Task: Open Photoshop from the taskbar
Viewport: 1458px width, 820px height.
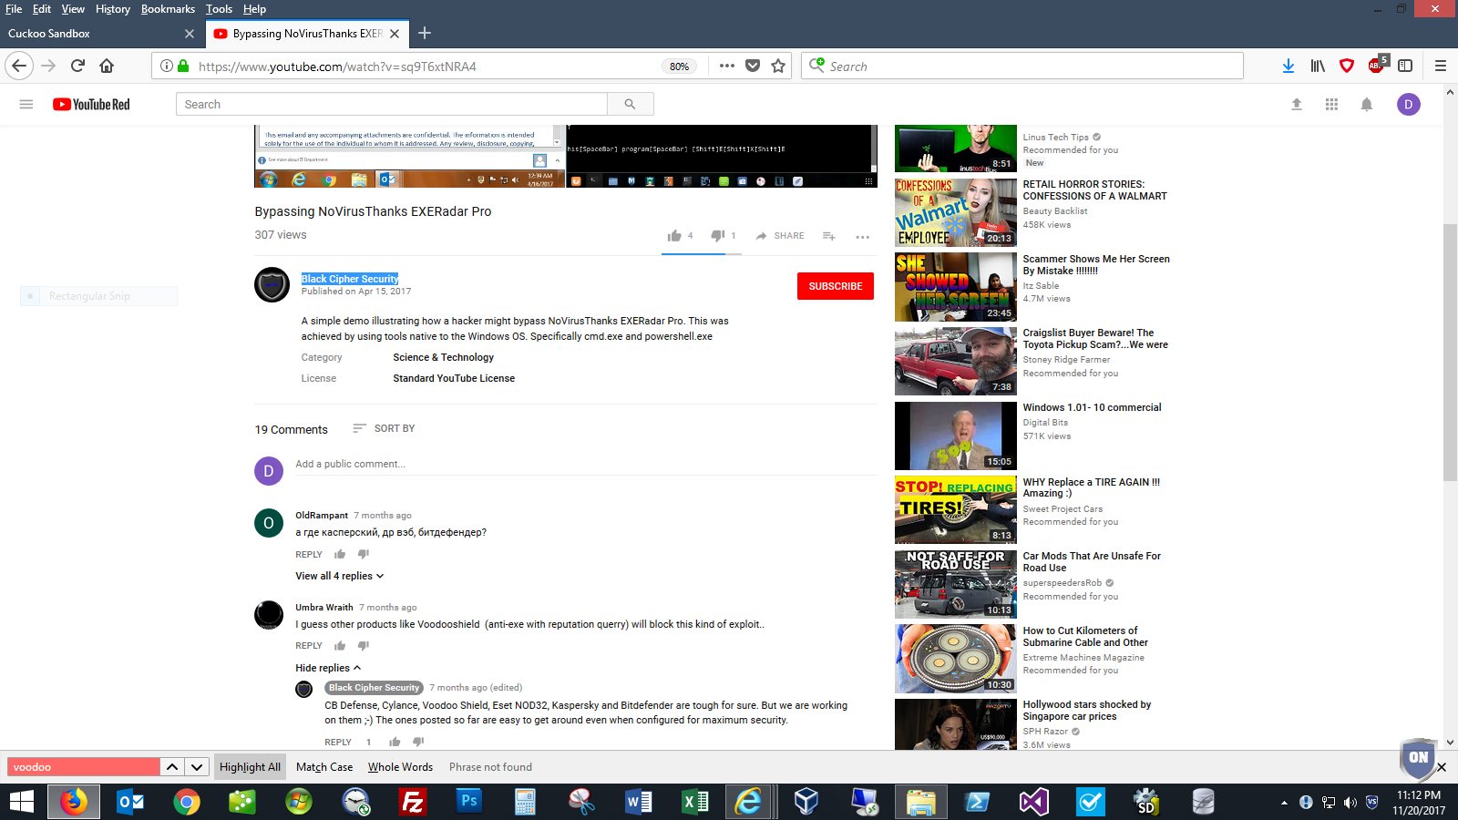Action: coord(469,802)
